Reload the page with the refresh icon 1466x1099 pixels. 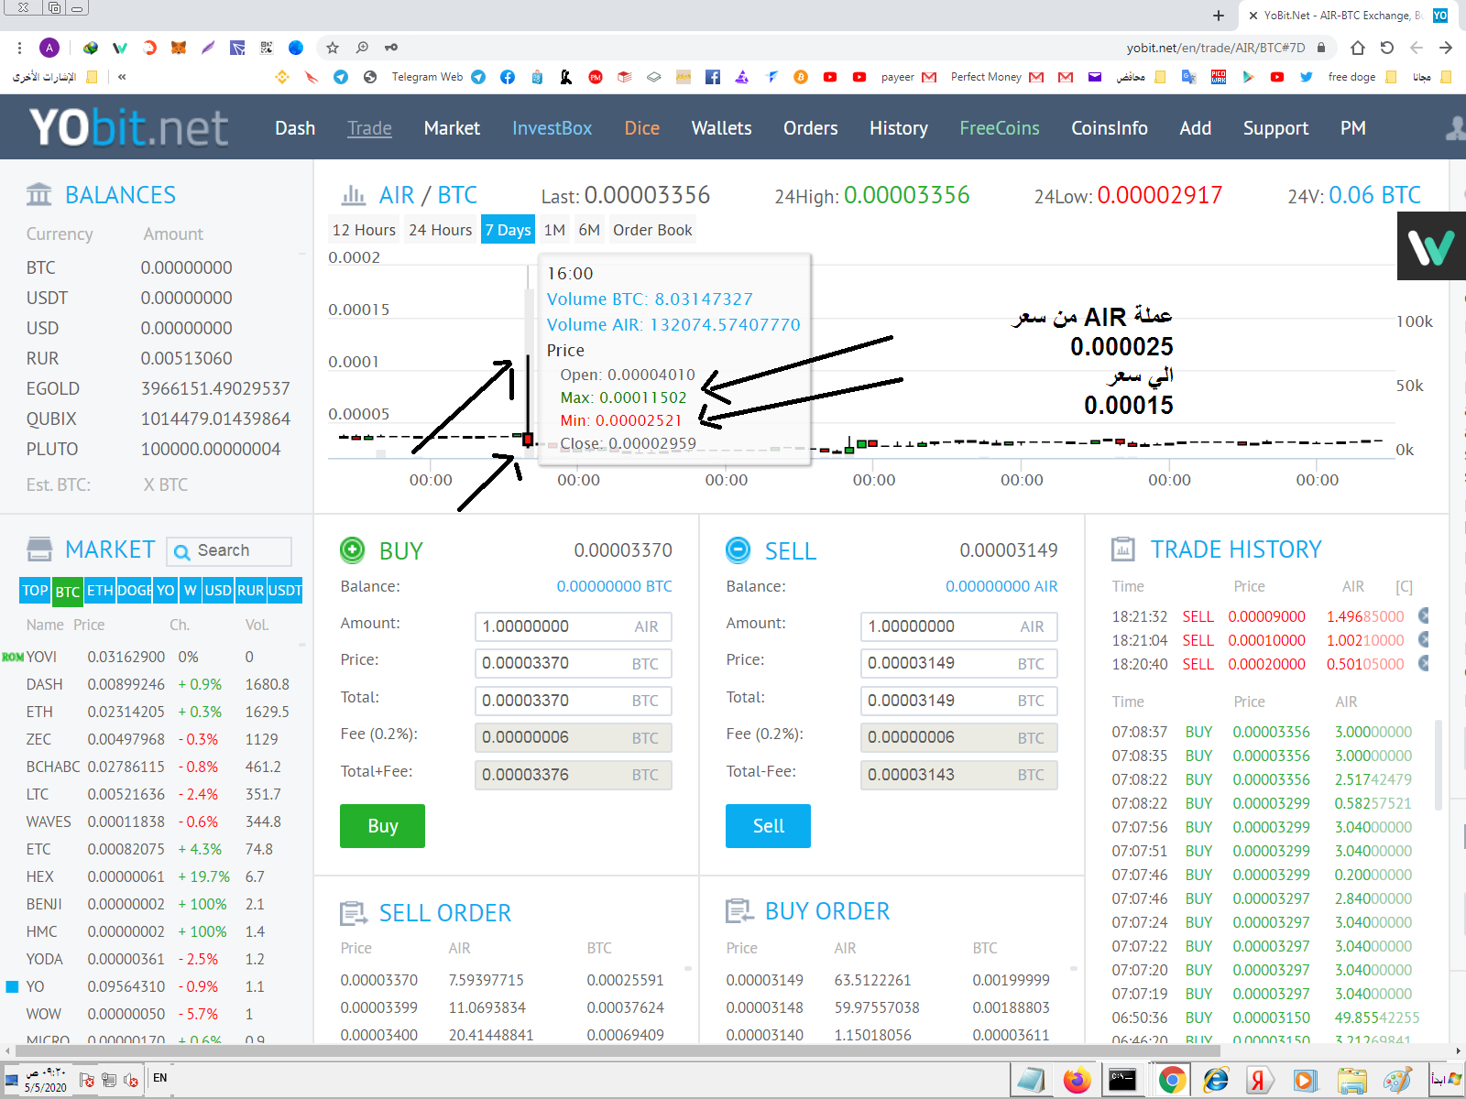pos(1387,48)
